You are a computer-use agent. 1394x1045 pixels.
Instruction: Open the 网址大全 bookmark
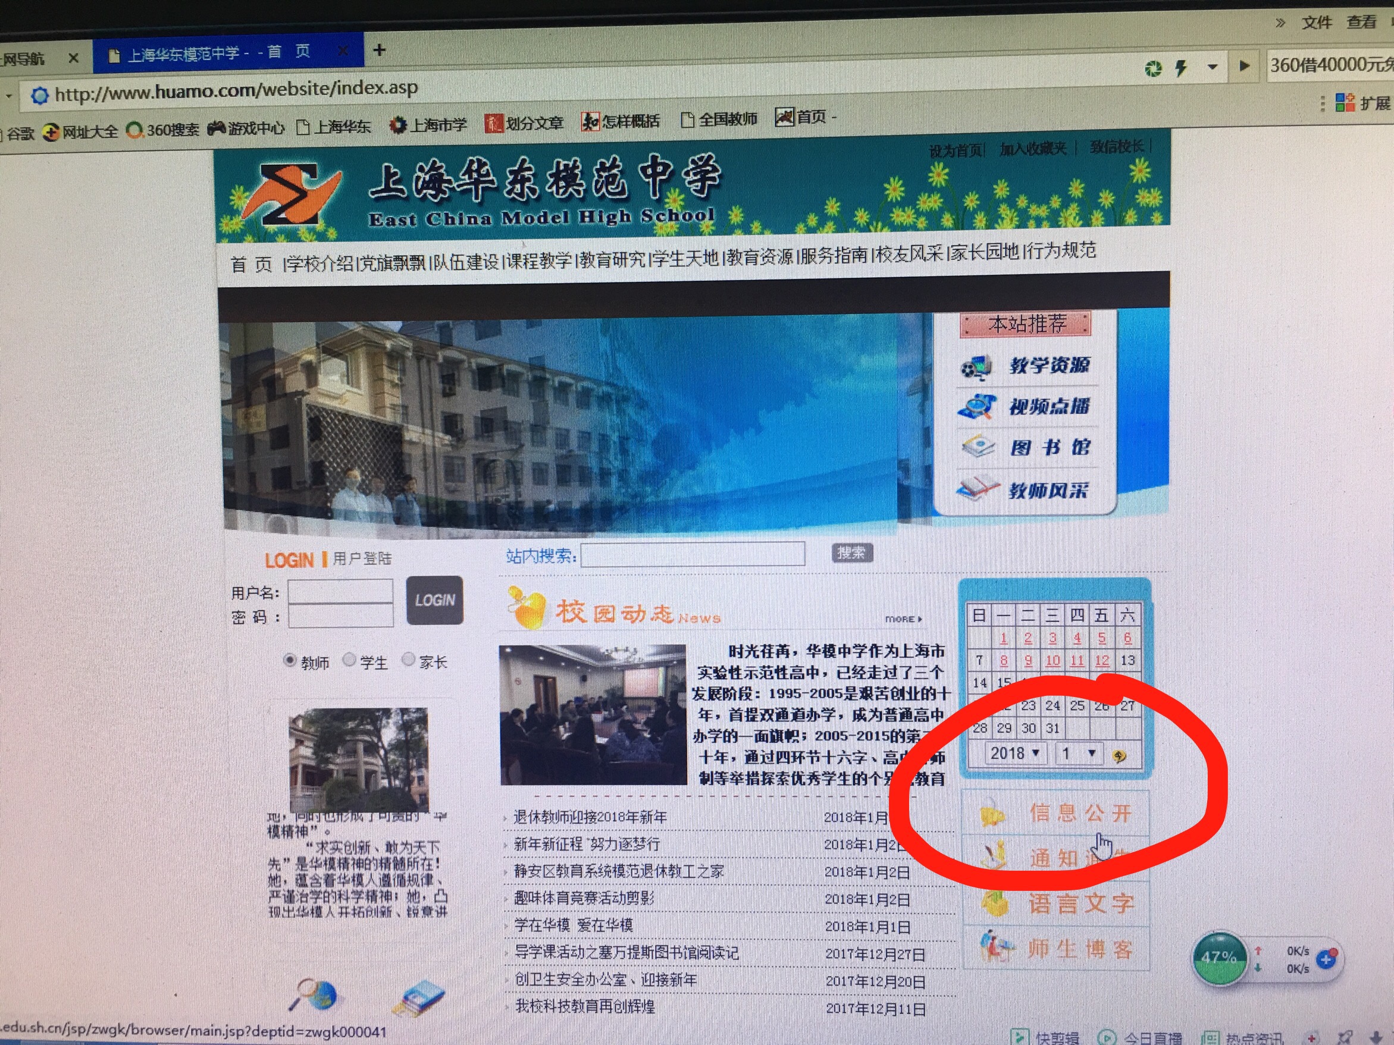(80, 131)
